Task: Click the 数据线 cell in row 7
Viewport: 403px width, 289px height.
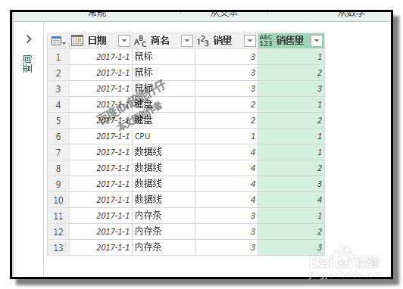Action: 164,153
